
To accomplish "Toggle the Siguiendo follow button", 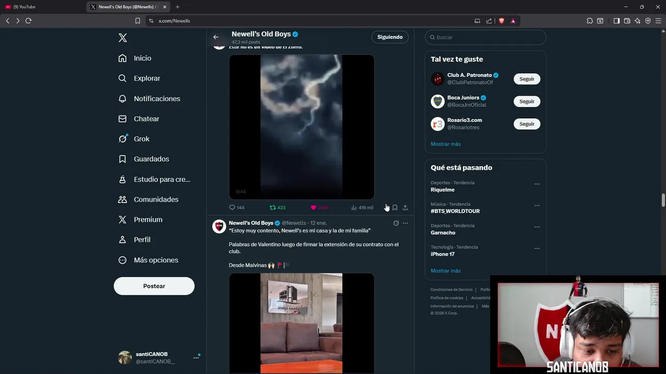I will [390, 37].
